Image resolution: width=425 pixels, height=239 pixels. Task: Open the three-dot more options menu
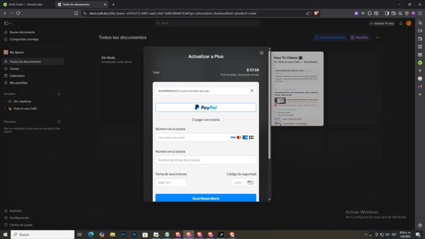tap(377, 37)
